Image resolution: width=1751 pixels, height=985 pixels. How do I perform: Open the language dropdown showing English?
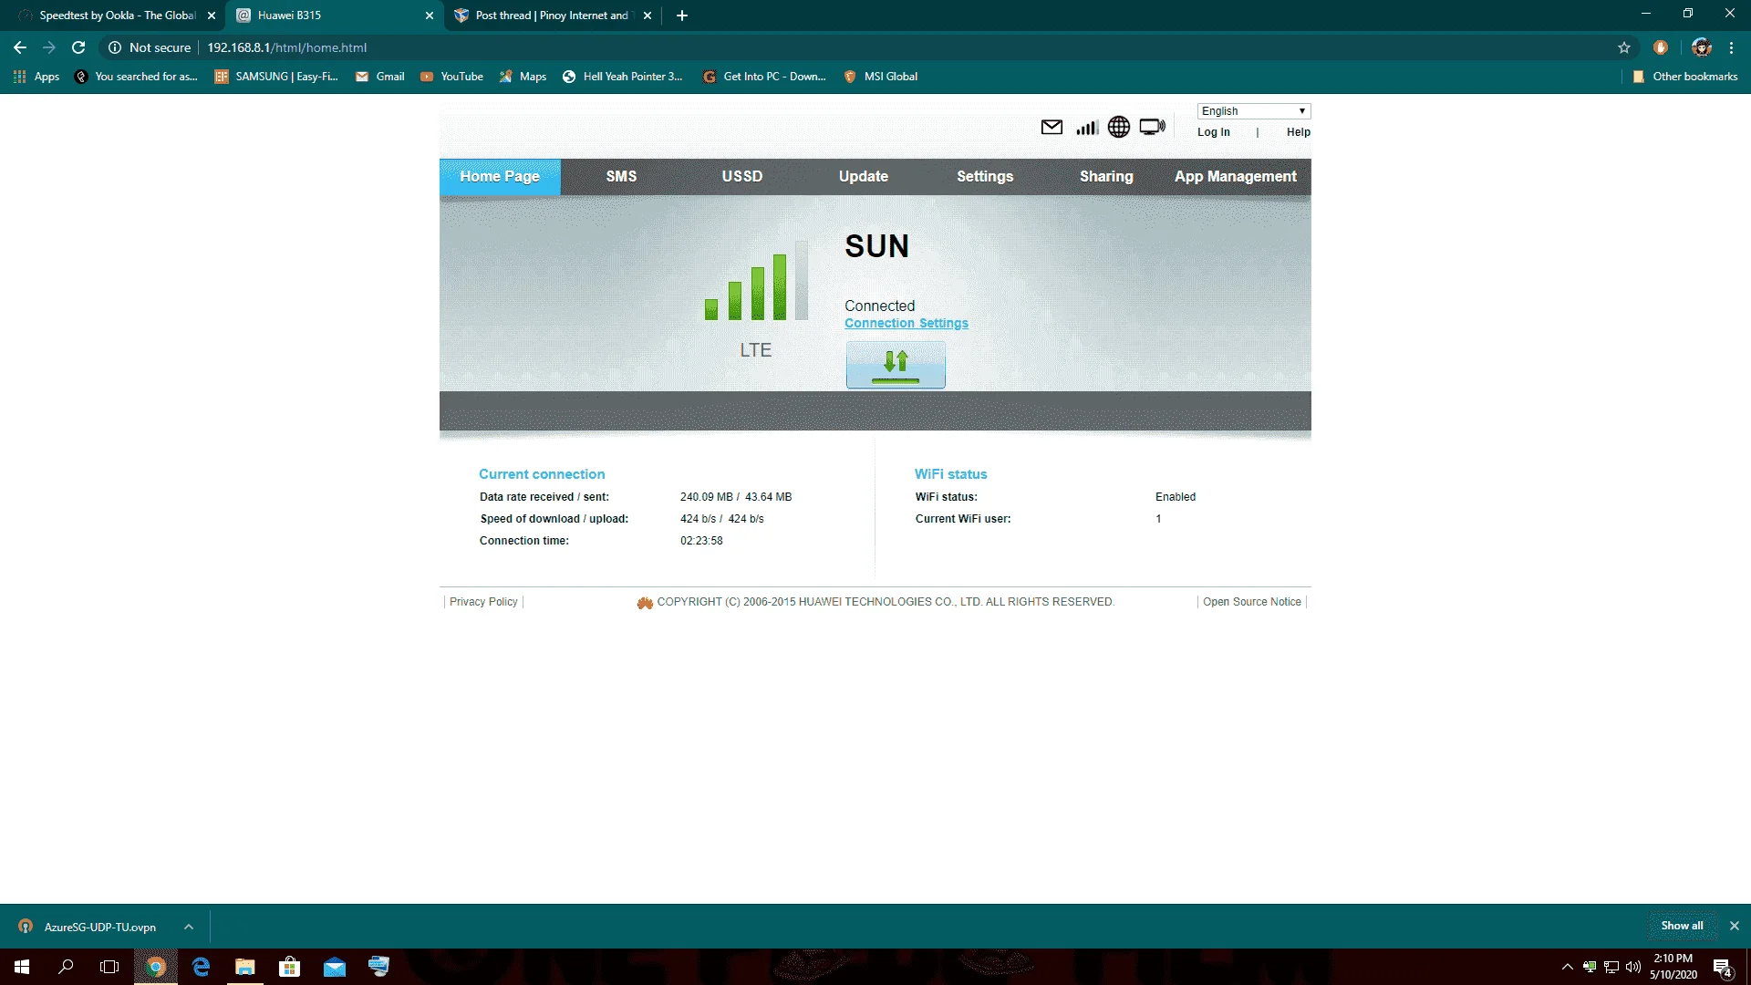tap(1254, 111)
